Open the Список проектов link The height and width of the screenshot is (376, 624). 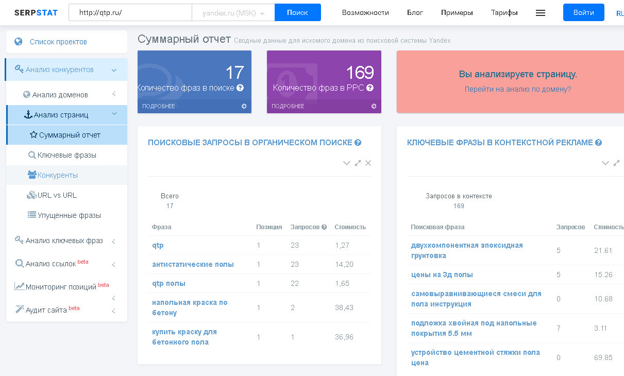pyautogui.click(x=58, y=42)
